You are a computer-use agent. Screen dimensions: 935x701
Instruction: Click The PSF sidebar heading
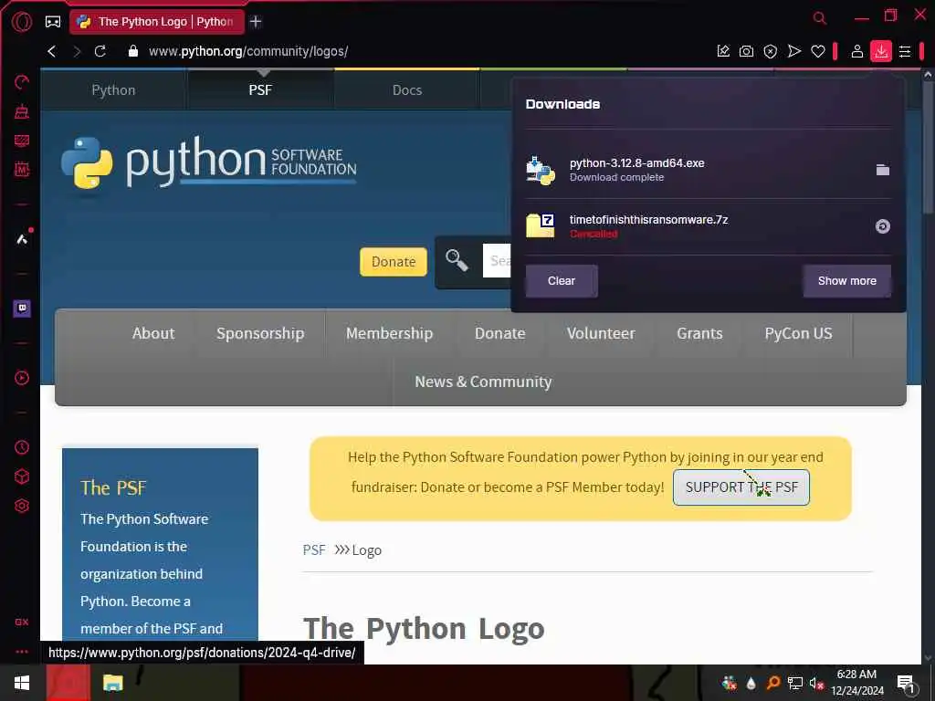[x=113, y=487]
